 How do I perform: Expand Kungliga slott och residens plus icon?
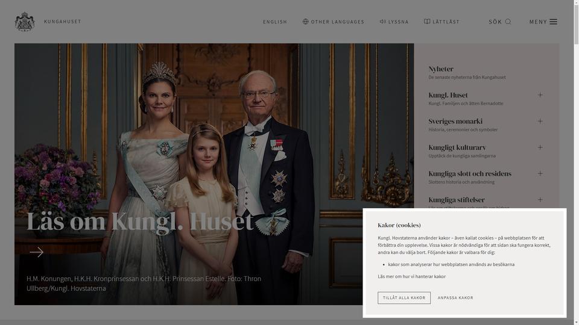pos(540,173)
